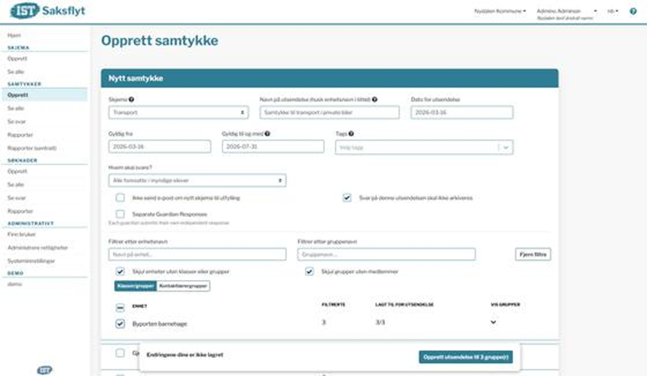Image resolution: width=647 pixels, height=376 pixels.
Task: Open the Skjema dropdown showing Transport
Action: [x=178, y=112]
